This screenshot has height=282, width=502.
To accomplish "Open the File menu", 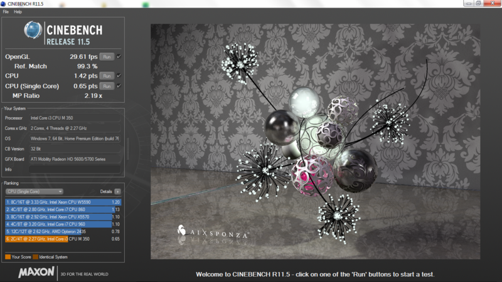I will (x=6, y=12).
